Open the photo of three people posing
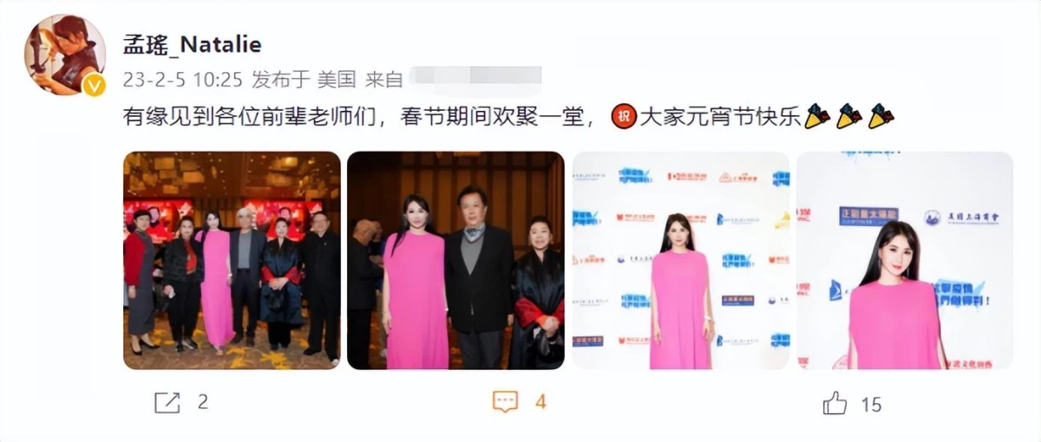Viewport: 1041px width, 442px height. click(455, 260)
